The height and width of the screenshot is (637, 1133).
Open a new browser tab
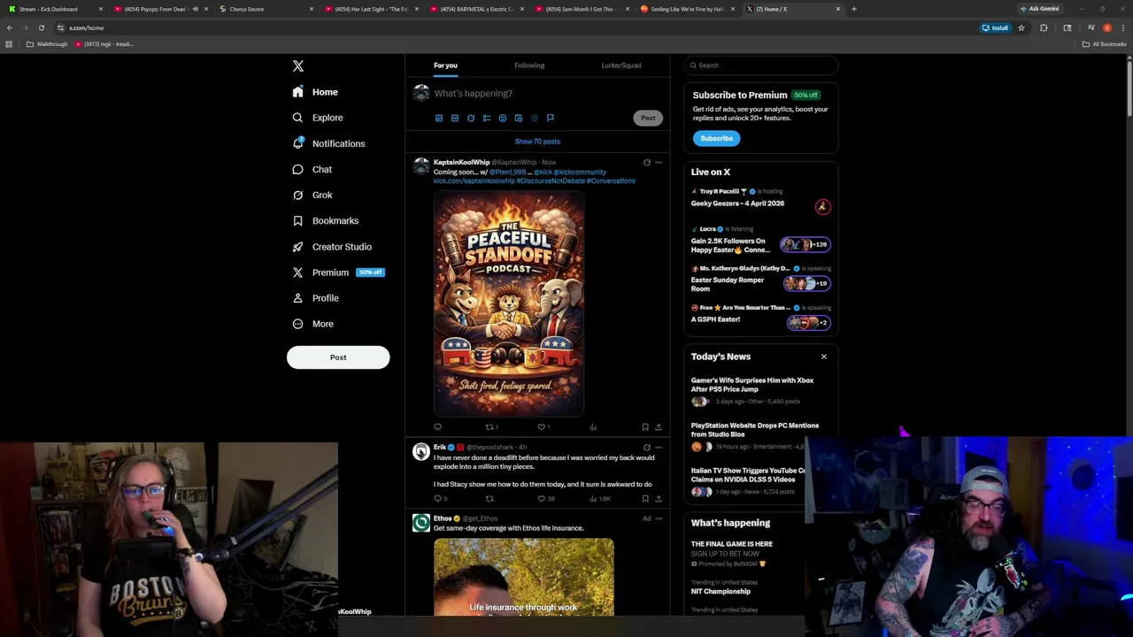(854, 9)
